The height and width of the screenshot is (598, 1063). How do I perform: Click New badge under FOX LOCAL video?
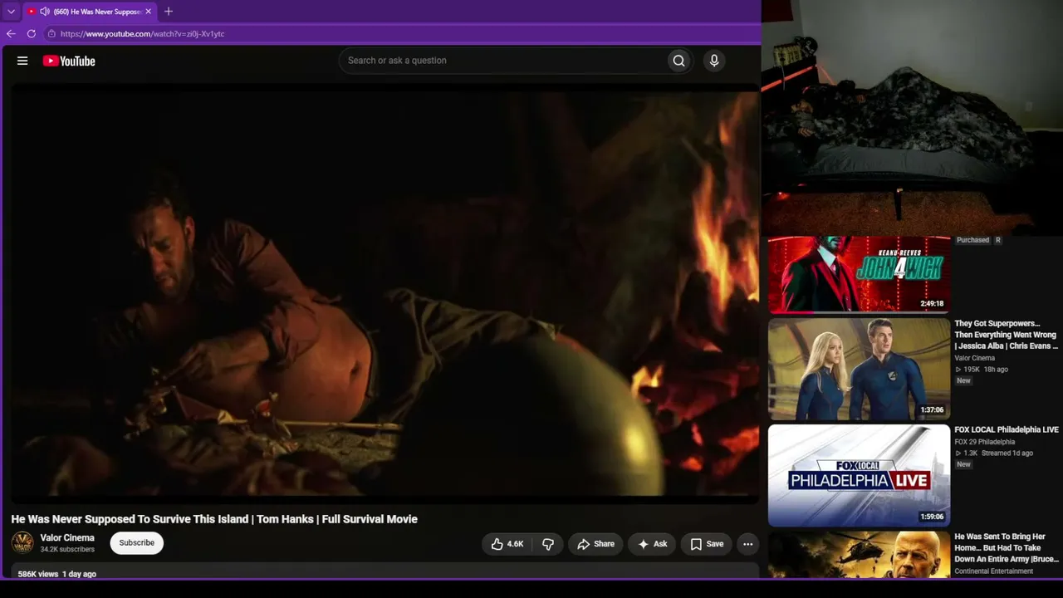(x=963, y=465)
